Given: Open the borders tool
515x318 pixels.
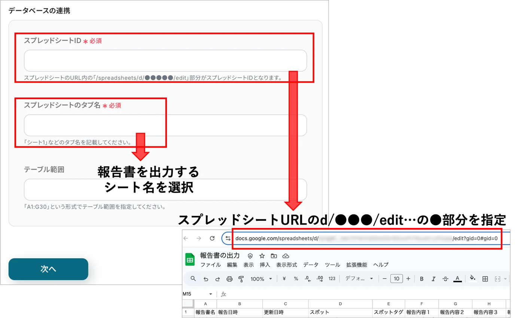Looking at the screenshot, I should point(485,279).
